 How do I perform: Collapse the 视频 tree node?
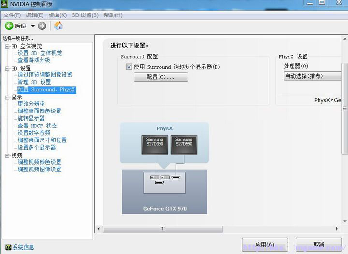pos(7,155)
